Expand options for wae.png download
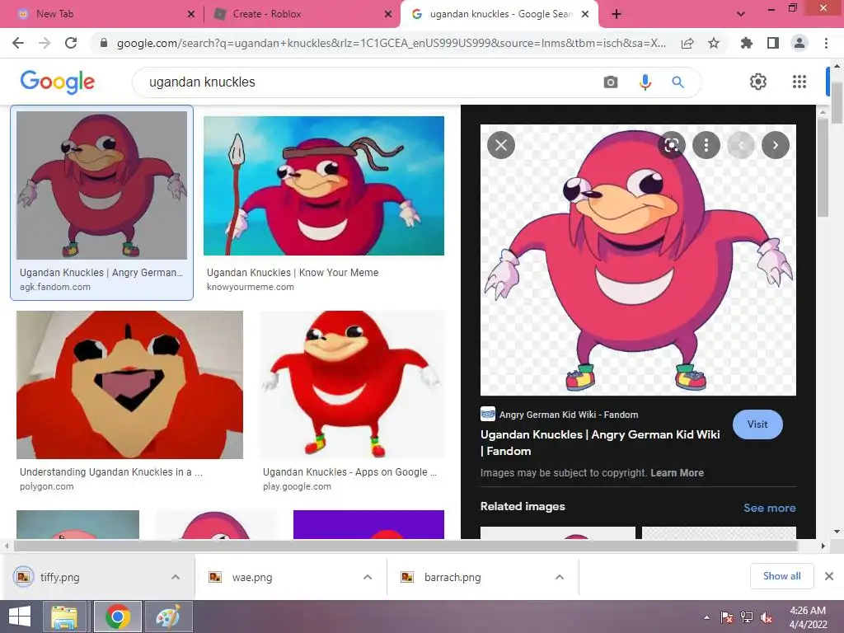 tap(368, 577)
